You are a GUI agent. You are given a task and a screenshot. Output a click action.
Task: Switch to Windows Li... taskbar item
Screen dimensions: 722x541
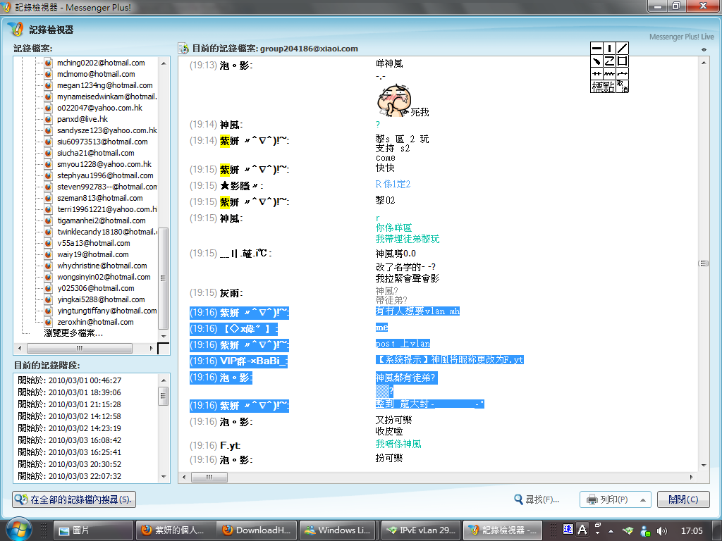point(339,530)
